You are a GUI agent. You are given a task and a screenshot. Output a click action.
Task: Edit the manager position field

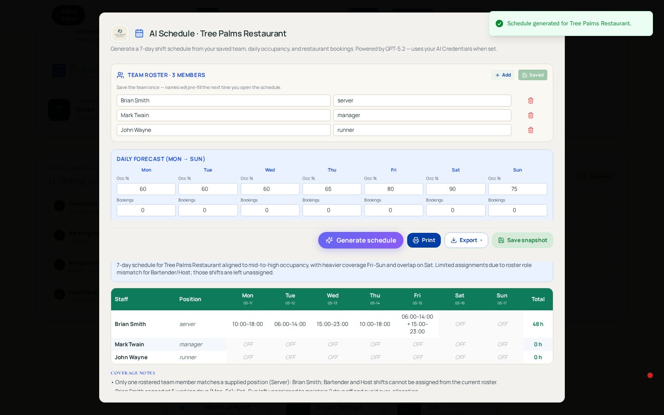pos(422,115)
